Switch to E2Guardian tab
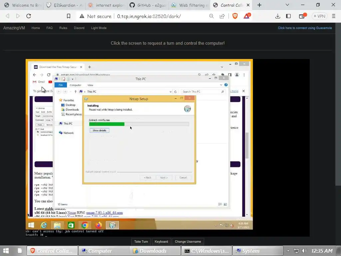The image size is (341, 256). click(64, 5)
